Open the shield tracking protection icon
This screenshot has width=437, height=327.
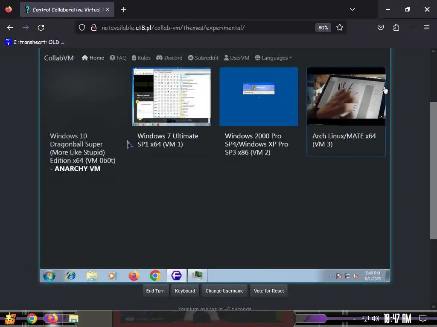82,28
